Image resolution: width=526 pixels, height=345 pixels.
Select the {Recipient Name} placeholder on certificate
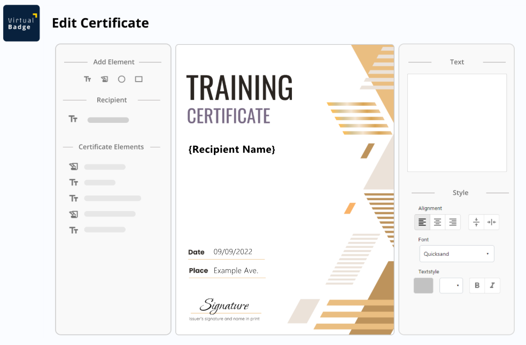(x=231, y=150)
